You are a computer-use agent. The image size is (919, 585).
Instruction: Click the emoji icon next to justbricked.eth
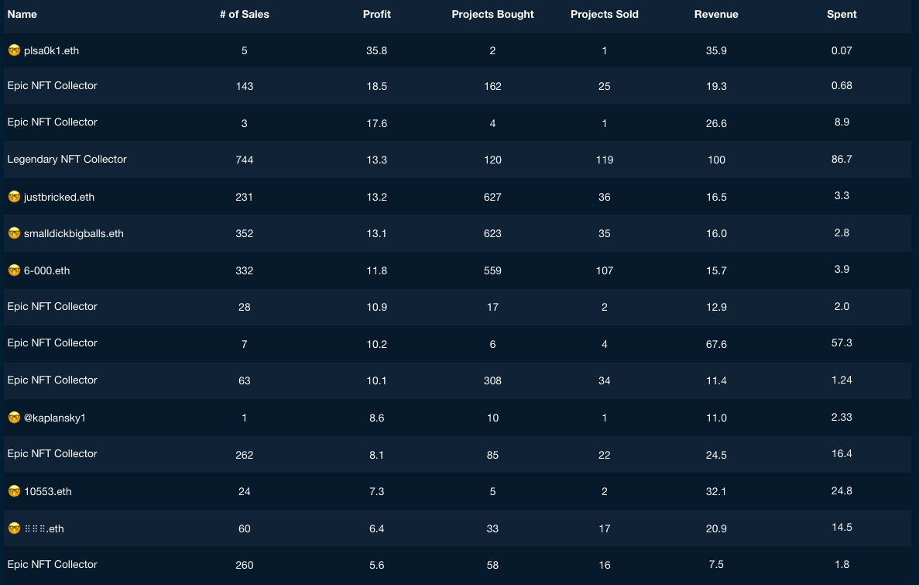pos(14,197)
